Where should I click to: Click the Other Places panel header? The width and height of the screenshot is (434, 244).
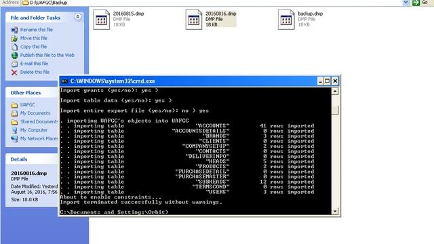tap(32, 93)
